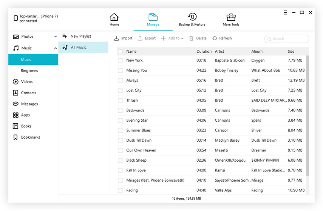Check the Black Sheep row checkbox
The width and height of the screenshot is (323, 211).
[x=120, y=161]
